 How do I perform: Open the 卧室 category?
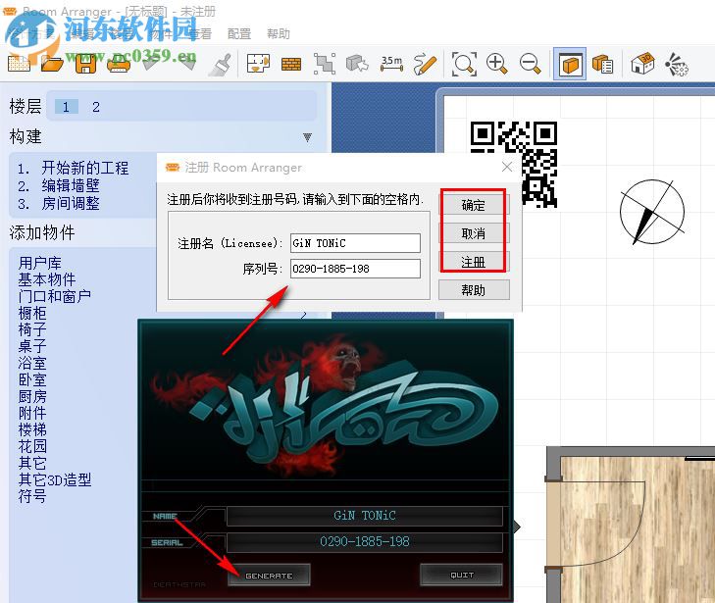[32, 379]
